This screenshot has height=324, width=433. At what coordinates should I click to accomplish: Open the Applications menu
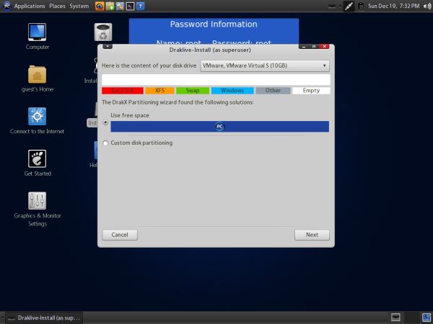click(30, 6)
